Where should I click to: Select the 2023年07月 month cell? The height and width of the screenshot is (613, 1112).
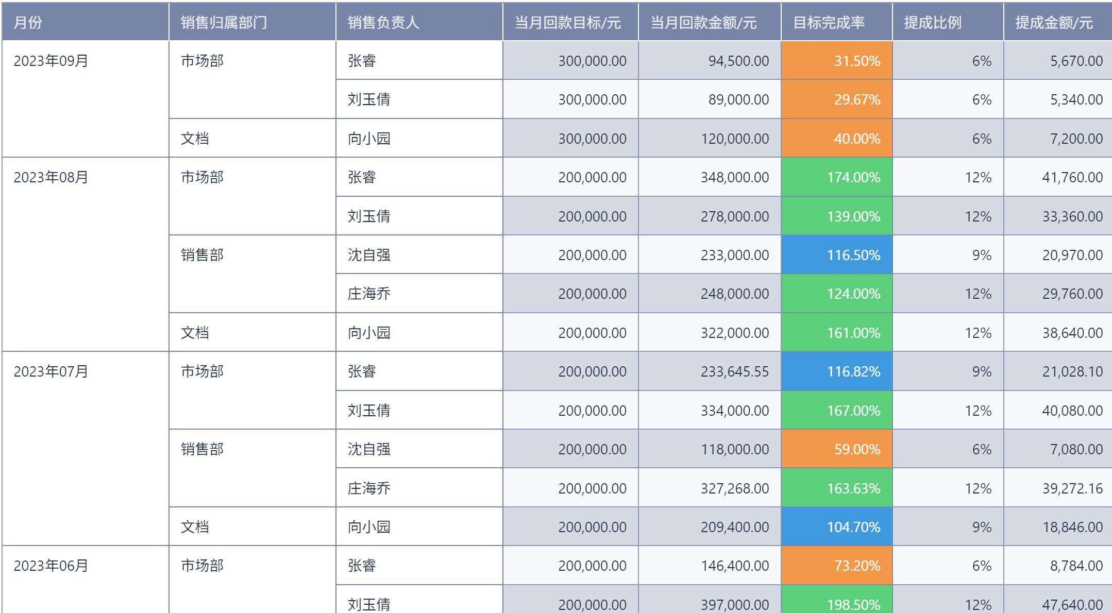pyautogui.click(x=51, y=371)
